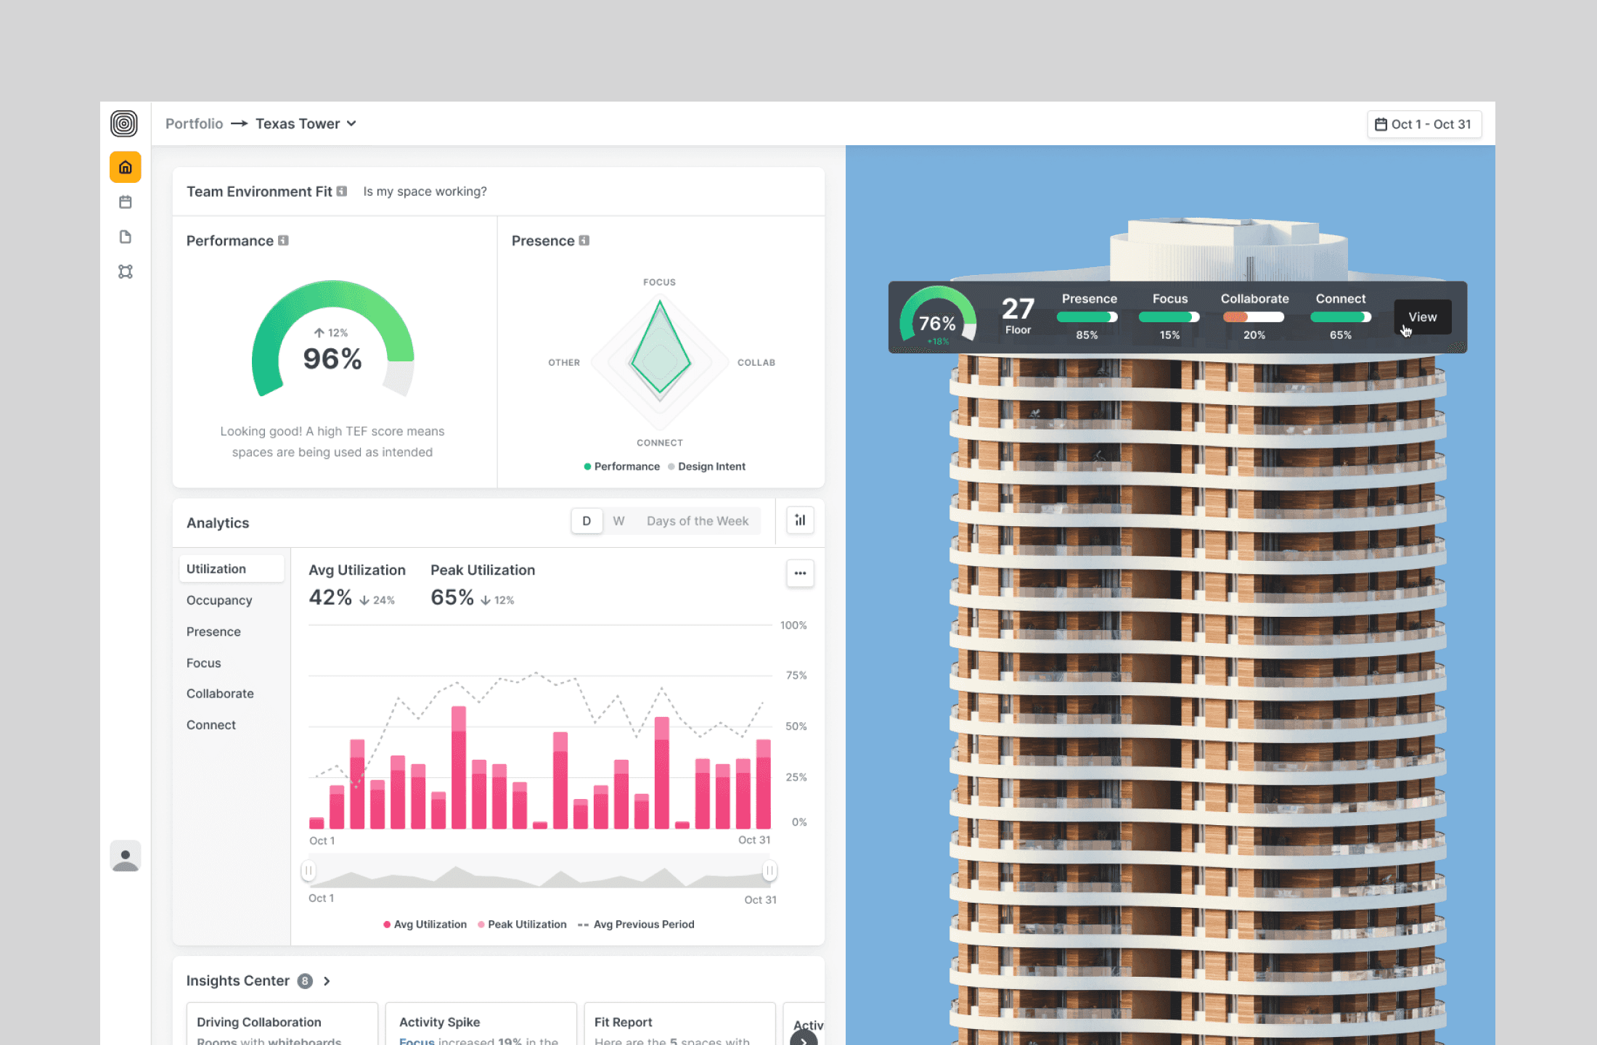Click the chart view icon in Analytics

tap(800, 520)
